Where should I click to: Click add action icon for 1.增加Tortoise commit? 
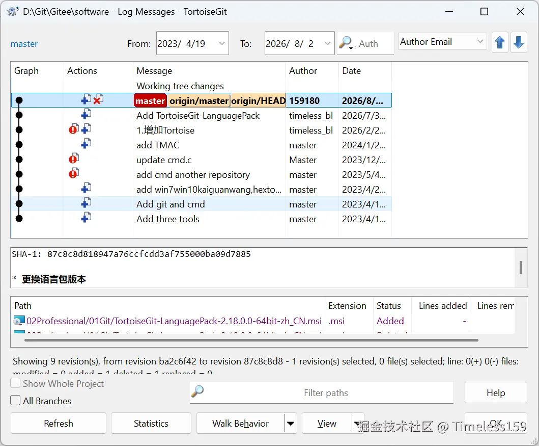tap(86, 129)
